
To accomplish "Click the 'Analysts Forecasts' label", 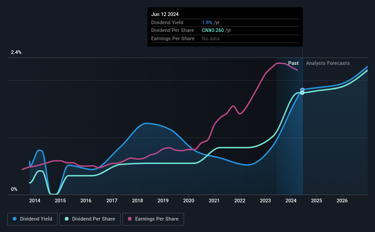I will click(x=327, y=63).
